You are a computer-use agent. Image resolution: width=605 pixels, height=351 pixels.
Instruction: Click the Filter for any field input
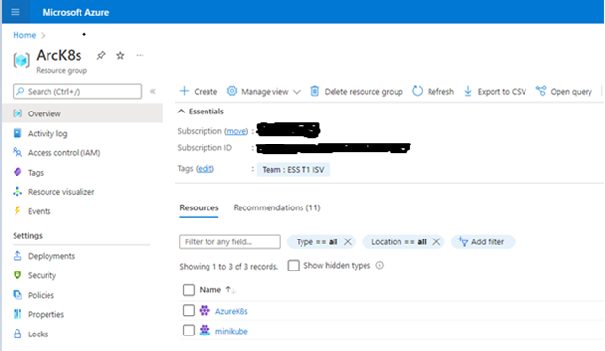pyautogui.click(x=230, y=241)
